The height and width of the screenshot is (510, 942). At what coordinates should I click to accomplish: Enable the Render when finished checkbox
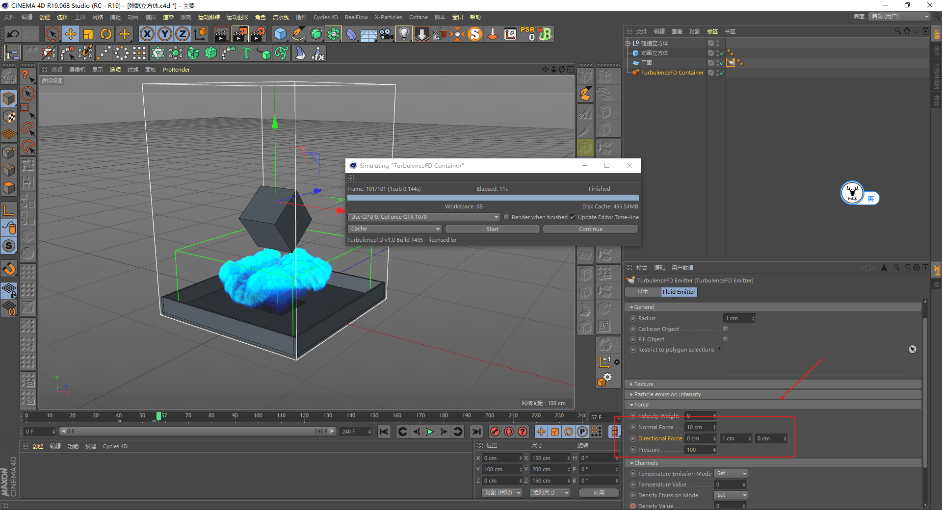[507, 217]
